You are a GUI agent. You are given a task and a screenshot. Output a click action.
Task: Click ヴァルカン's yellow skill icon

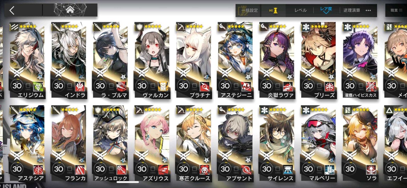pyautogui.click(x=163, y=86)
